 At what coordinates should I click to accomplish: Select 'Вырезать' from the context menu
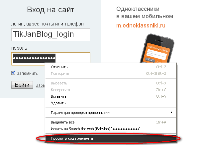(111, 83)
